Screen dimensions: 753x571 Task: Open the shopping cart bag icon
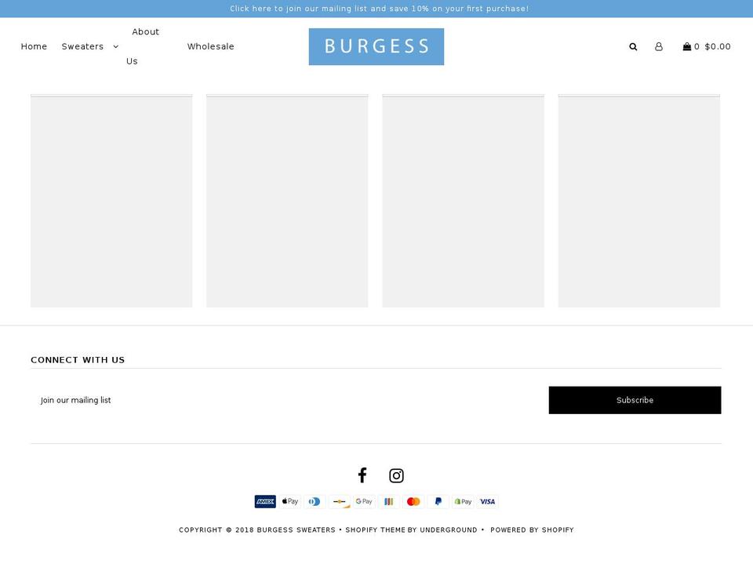(x=686, y=46)
